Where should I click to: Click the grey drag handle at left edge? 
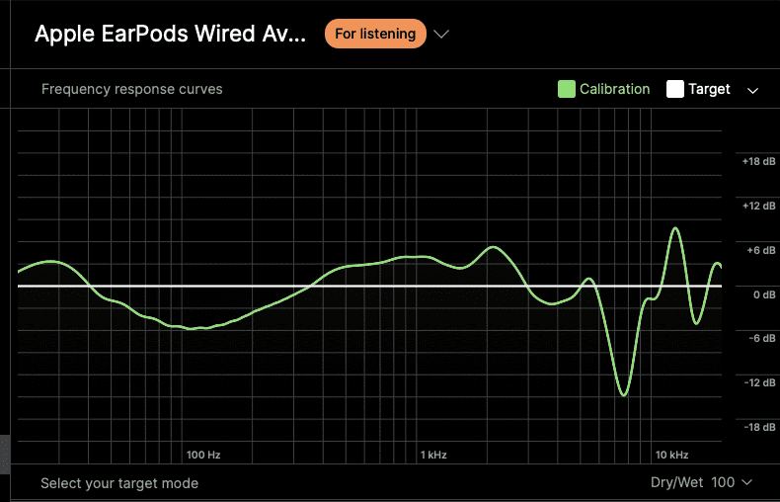tap(5, 454)
